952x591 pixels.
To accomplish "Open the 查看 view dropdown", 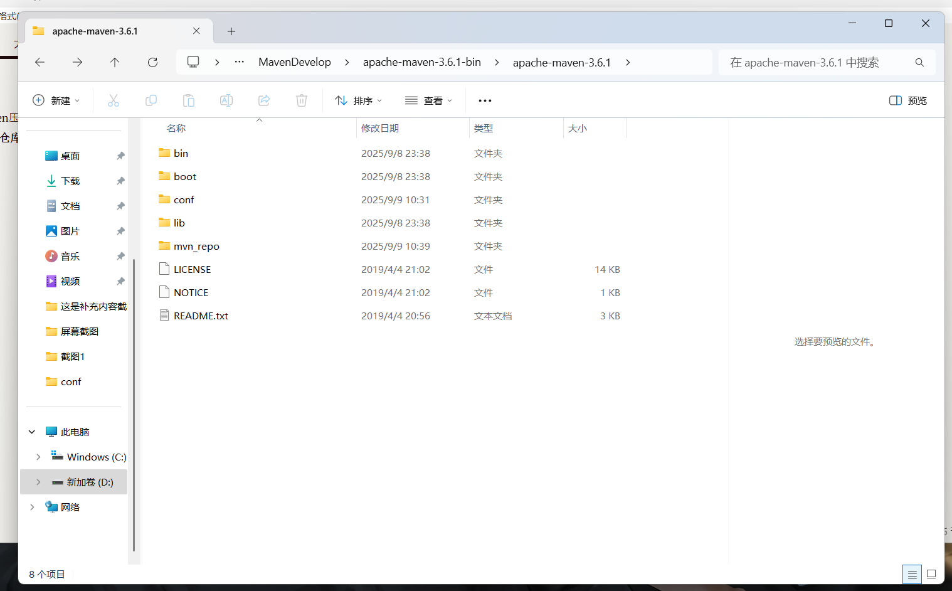I will point(429,100).
